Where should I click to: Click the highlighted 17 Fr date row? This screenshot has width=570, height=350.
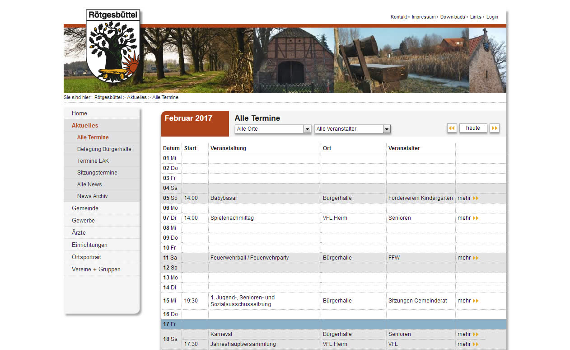tap(334, 324)
